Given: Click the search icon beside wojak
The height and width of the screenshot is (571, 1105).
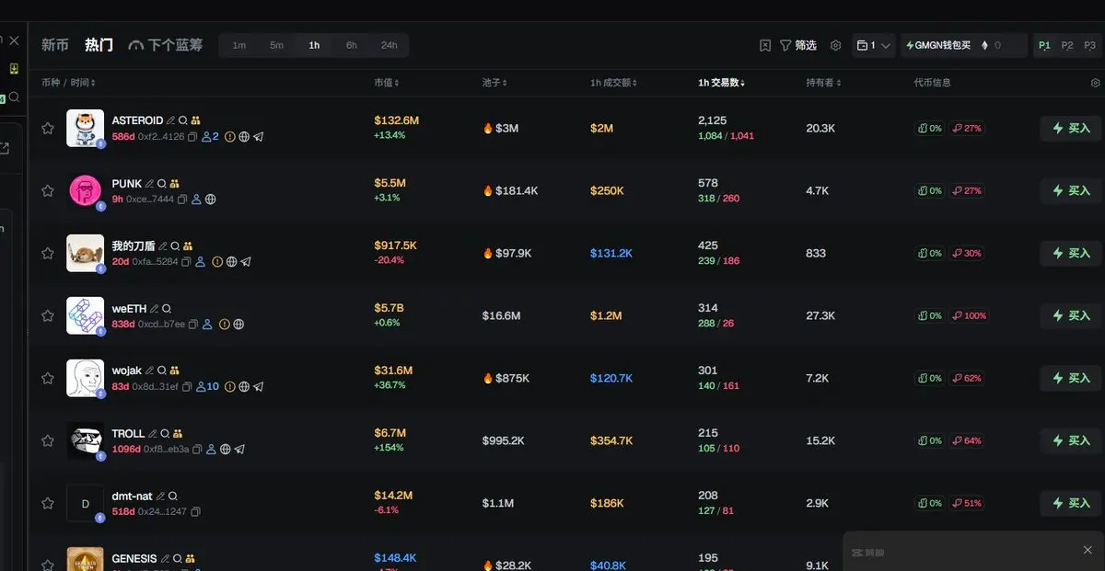Looking at the screenshot, I should tap(162, 371).
